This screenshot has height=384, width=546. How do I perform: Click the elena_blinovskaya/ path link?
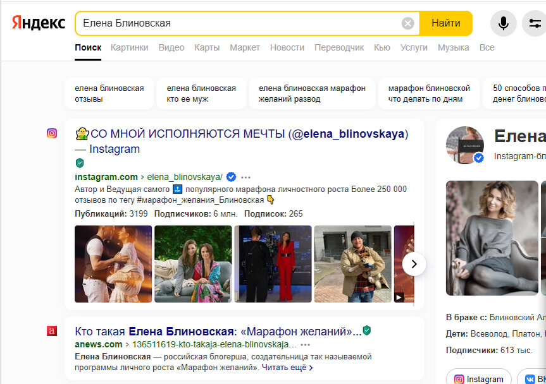185,177
